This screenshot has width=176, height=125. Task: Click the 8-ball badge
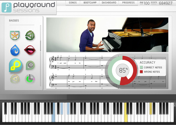(x=30, y=65)
